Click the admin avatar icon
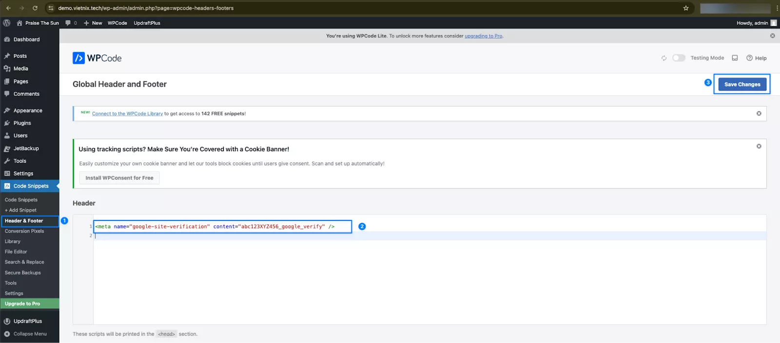This screenshot has width=780, height=343. [x=774, y=23]
